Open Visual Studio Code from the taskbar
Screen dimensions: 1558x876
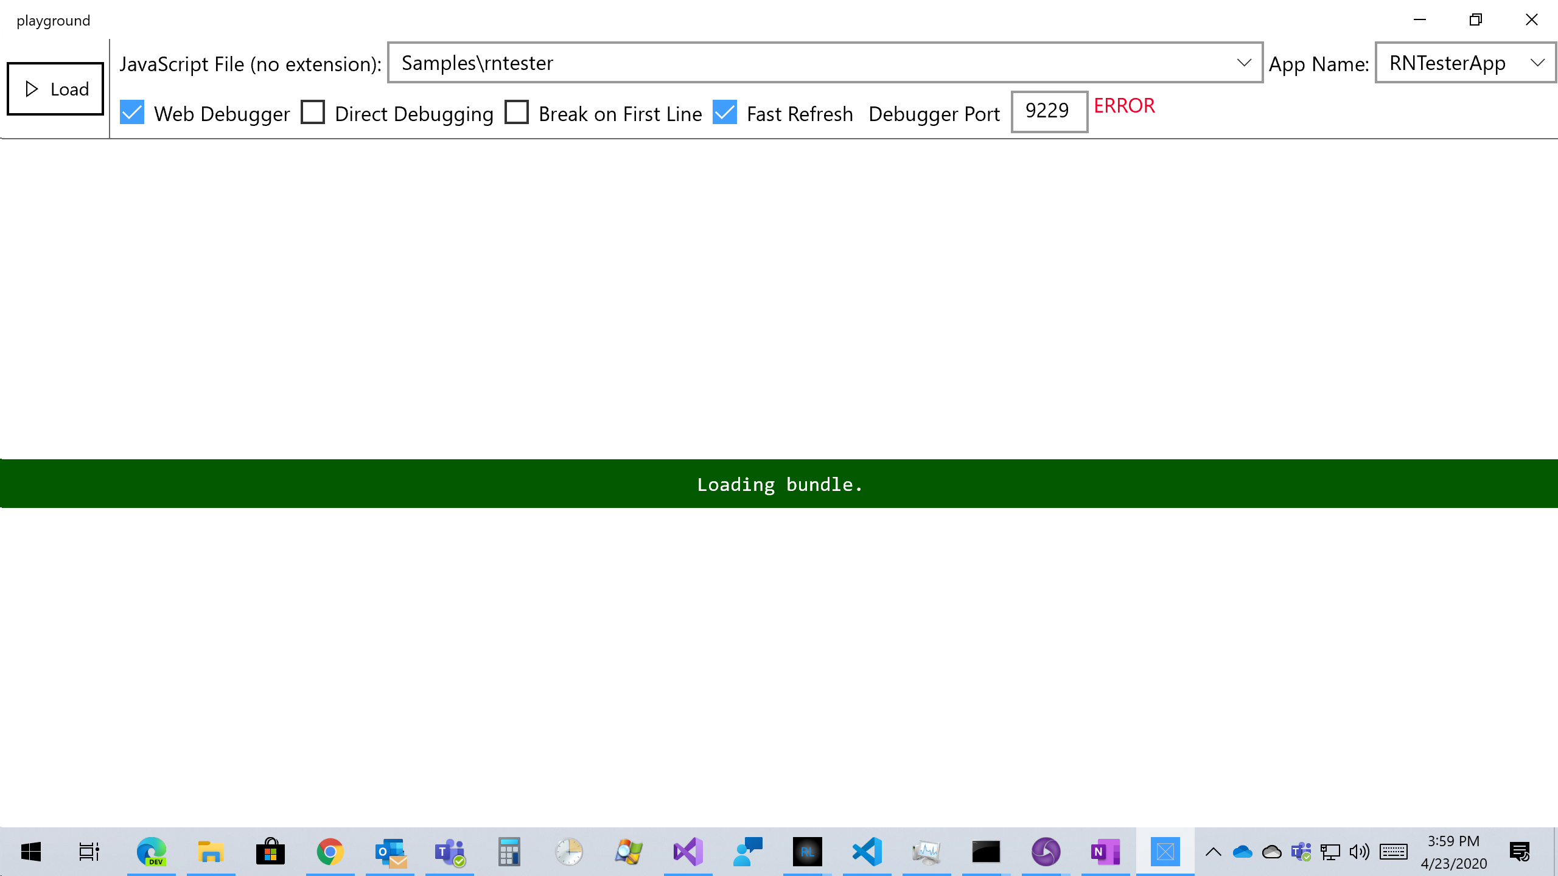[867, 852]
